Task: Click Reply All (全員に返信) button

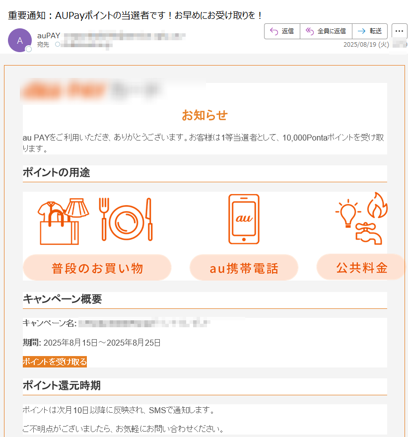Action: pyautogui.click(x=326, y=31)
